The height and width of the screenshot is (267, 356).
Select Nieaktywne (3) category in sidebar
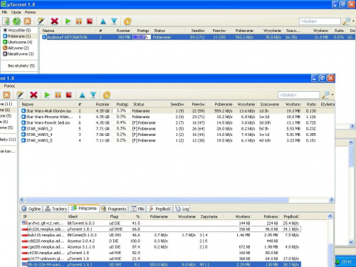coord(18,54)
